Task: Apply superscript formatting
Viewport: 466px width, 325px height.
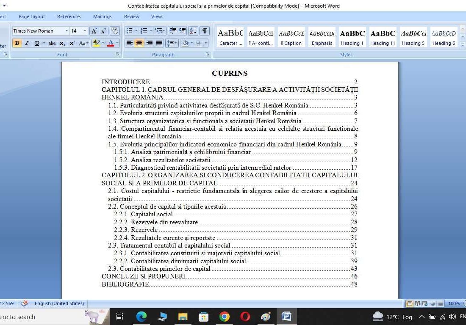Action: click(72, 43)
